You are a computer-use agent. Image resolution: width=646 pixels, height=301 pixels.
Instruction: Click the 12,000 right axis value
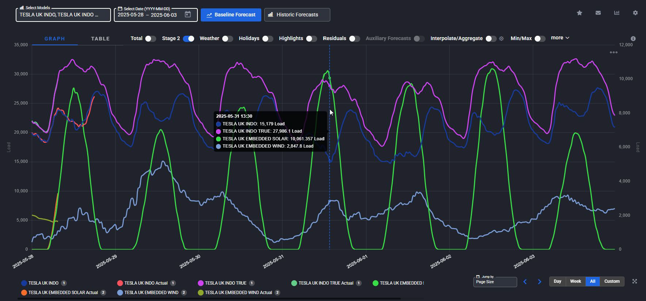click(x=626, y=45)
